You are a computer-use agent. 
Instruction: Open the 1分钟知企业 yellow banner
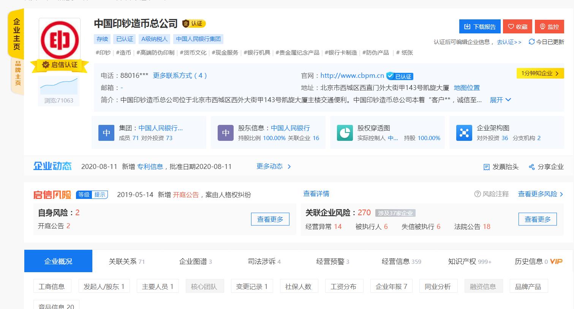tap(540, 73)
